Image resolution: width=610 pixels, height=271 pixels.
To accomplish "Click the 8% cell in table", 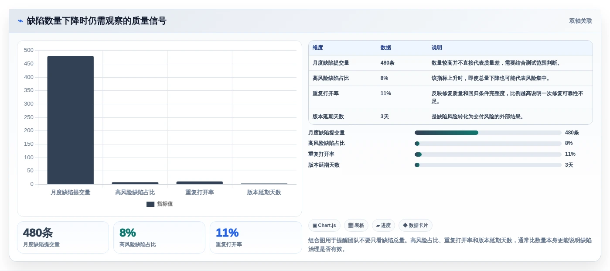I will pos(384,78).
